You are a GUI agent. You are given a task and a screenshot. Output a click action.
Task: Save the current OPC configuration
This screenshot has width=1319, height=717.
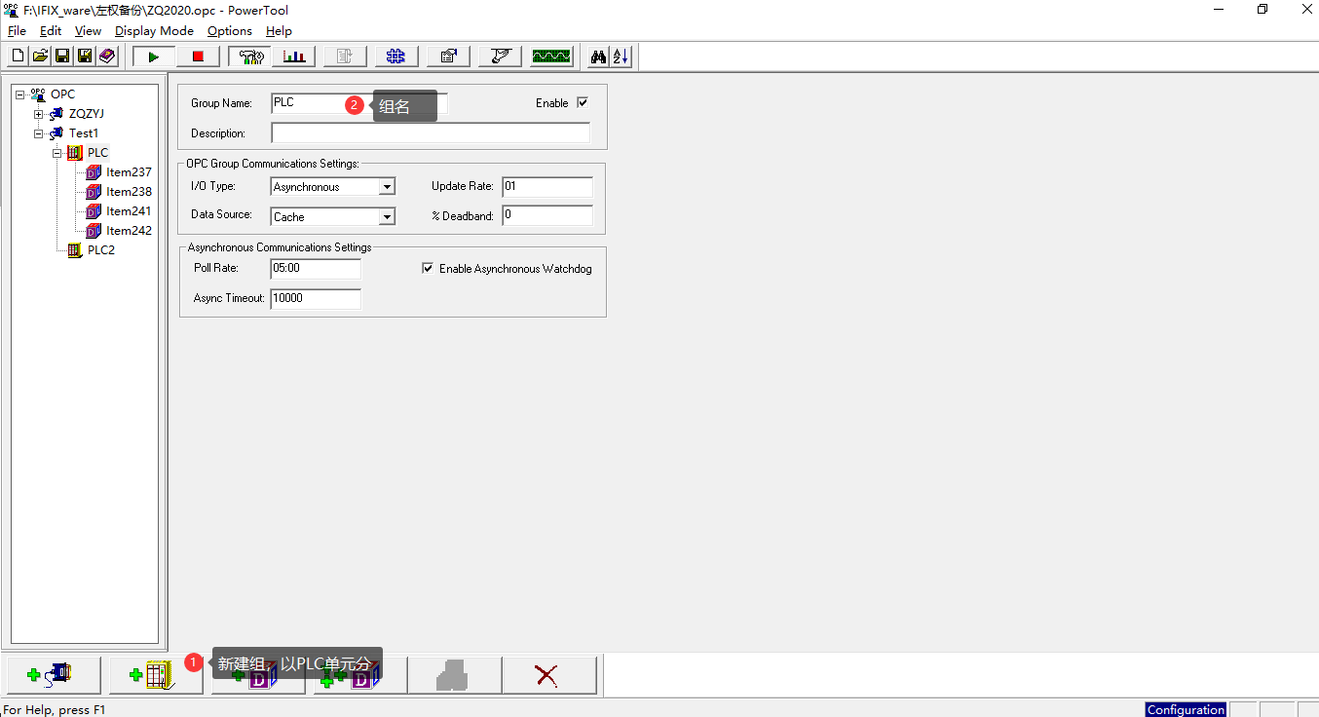tap(60, 56)
